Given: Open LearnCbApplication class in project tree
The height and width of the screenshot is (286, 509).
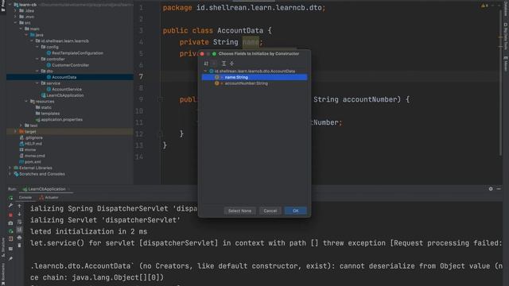Looking at the screenshot, I should (x=65, y=95).
